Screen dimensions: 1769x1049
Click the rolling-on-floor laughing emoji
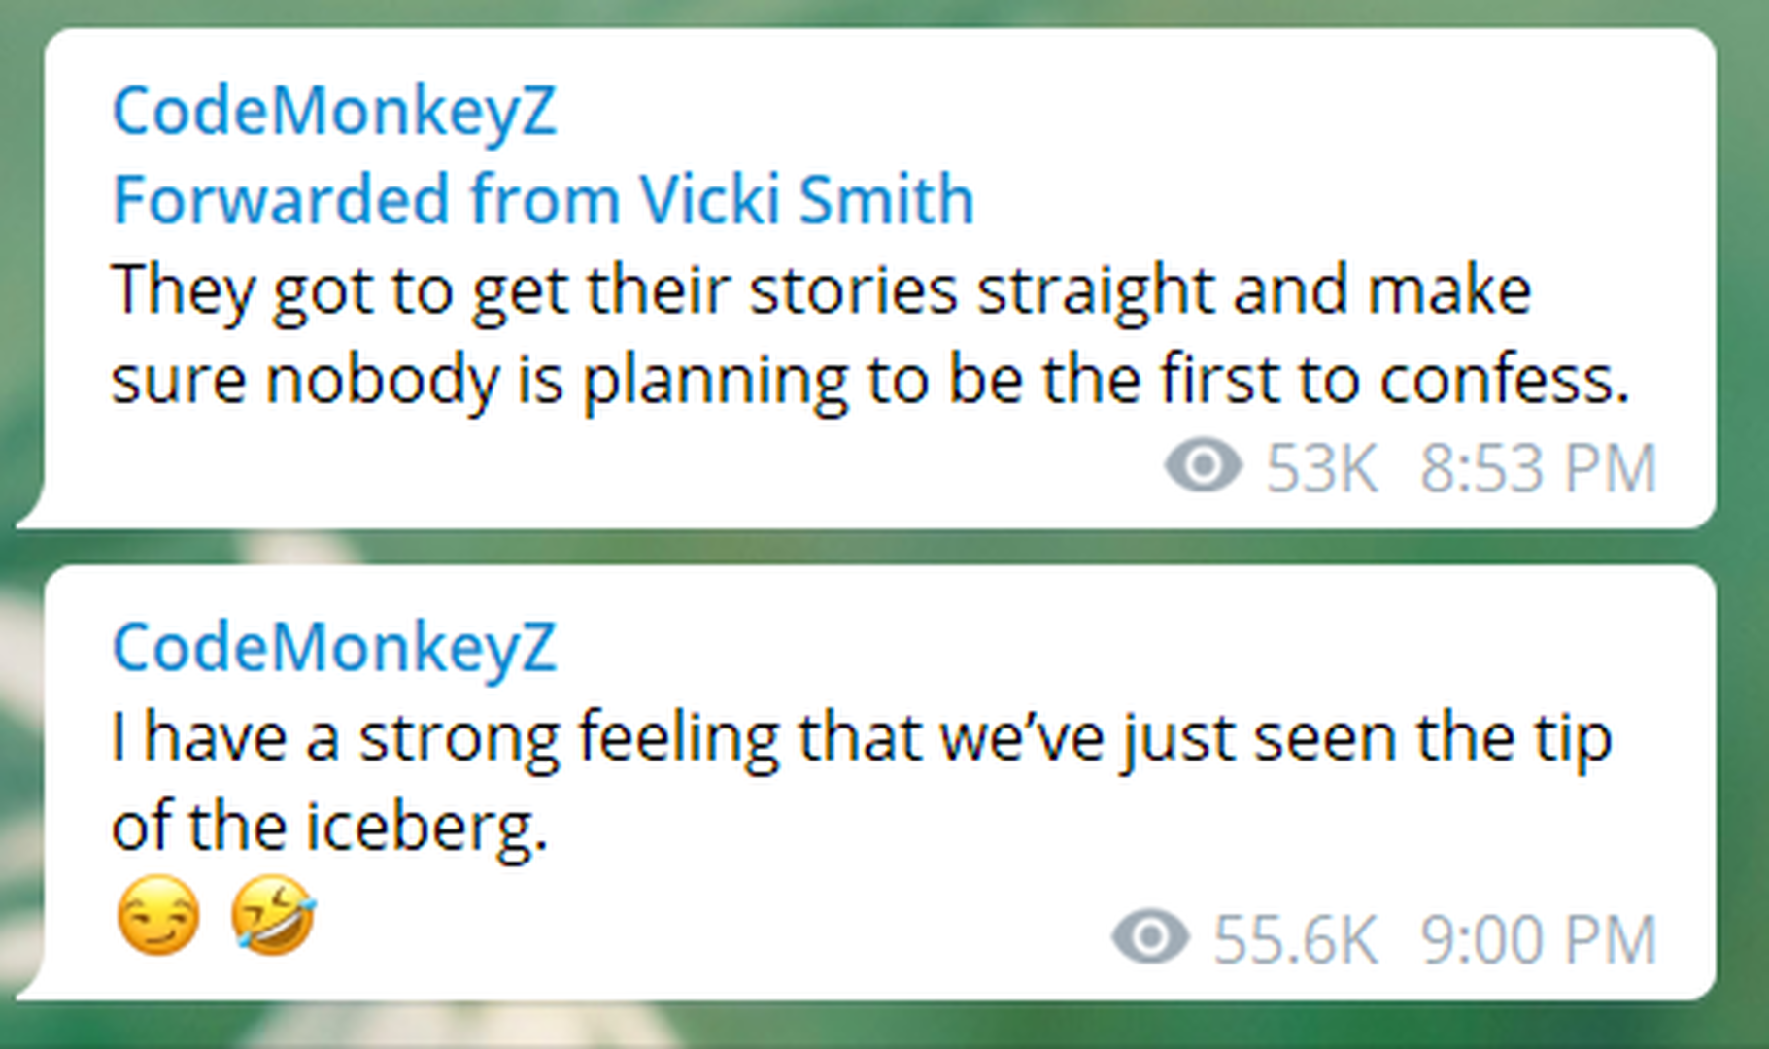click(x=273, y=915)
